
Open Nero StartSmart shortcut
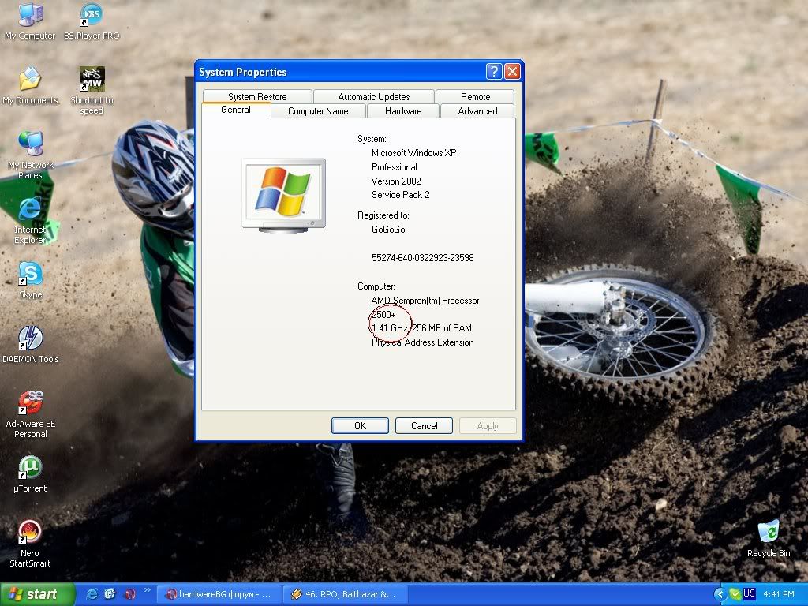pyautogui.click(x=30, y=532)
